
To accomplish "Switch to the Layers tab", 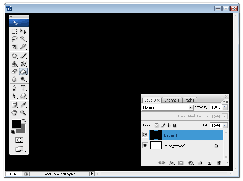I will (x=150, y=100).
